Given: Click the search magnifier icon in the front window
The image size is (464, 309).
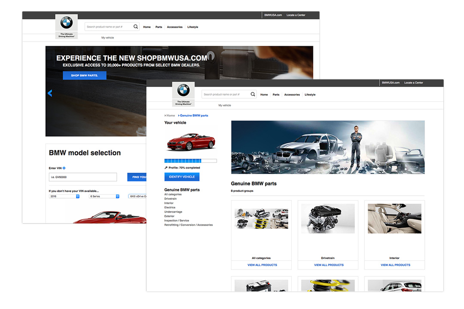Looking at the screenshot, I should 253,94.
